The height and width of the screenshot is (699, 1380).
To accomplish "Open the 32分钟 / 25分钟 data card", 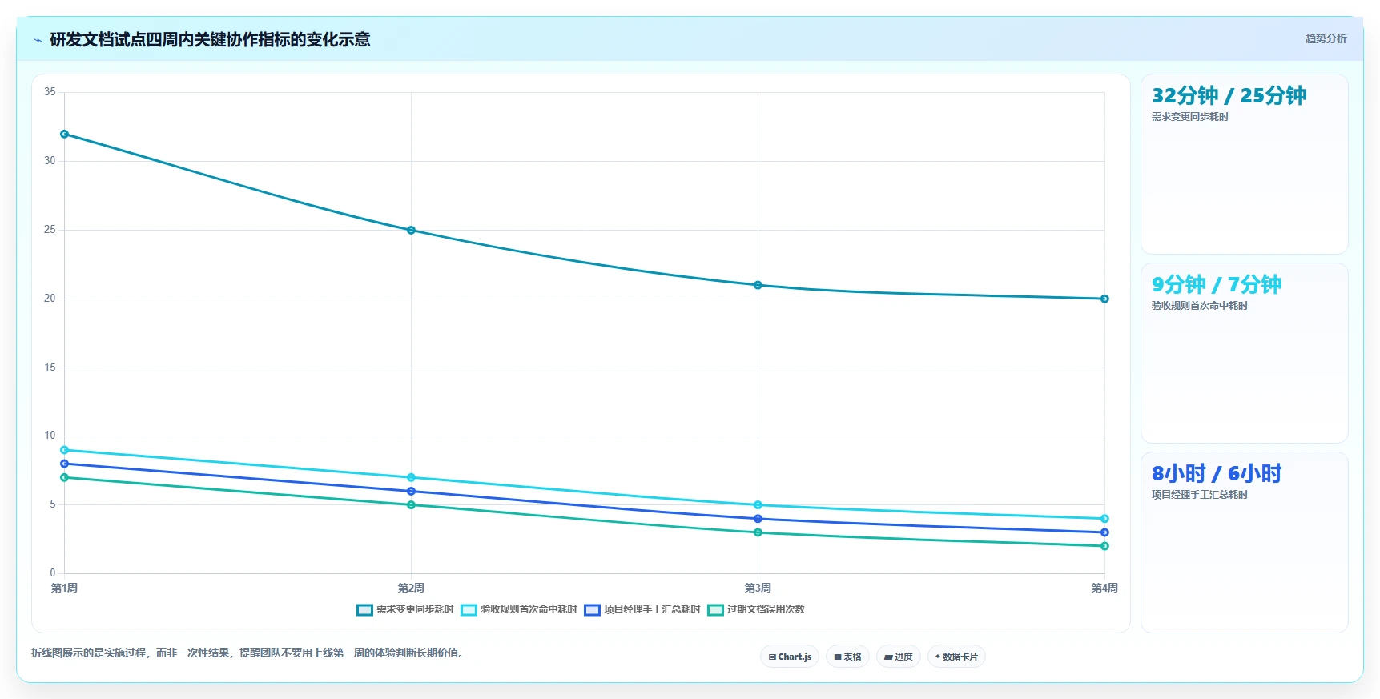I will coord(1244,164).
